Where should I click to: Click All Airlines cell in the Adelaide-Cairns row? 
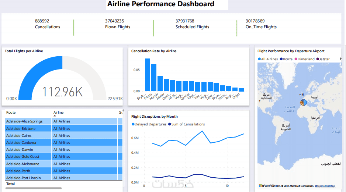[85, 135]
